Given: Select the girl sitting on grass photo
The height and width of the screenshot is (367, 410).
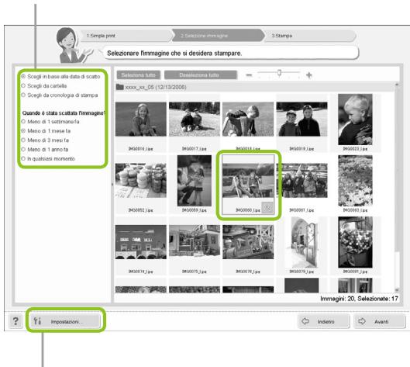Looking at the screenshot, I should 141,119.
